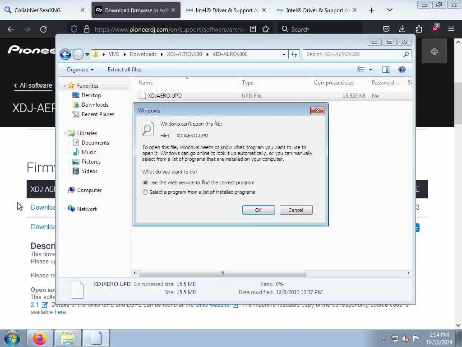
Task: Open Windows Start button
Action: click(12, 338)
